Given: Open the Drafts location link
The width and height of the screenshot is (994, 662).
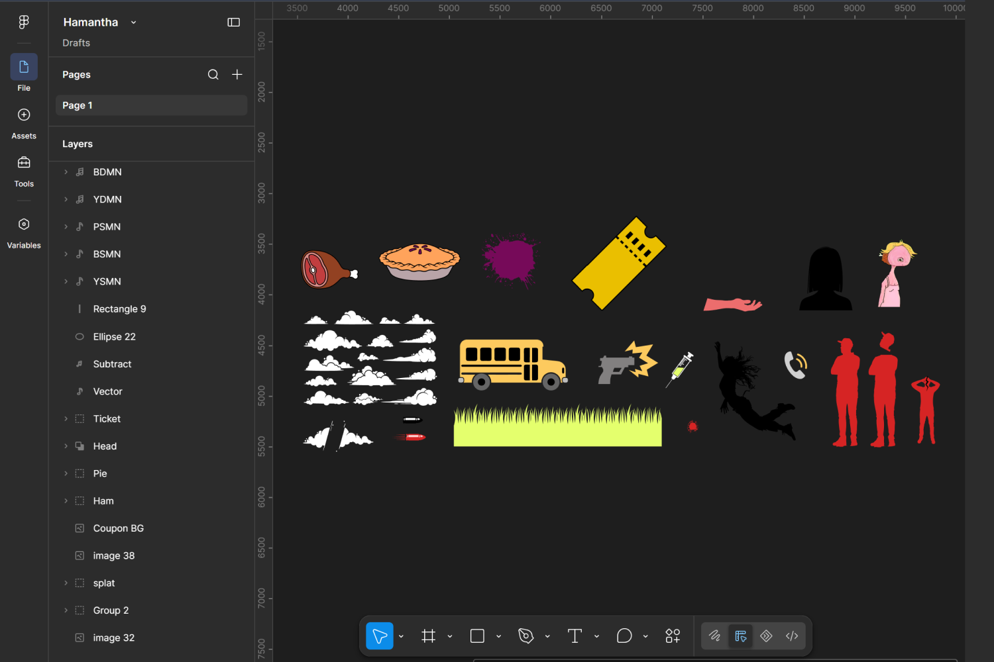Looking at the screenshot, I should coord(76,43).
